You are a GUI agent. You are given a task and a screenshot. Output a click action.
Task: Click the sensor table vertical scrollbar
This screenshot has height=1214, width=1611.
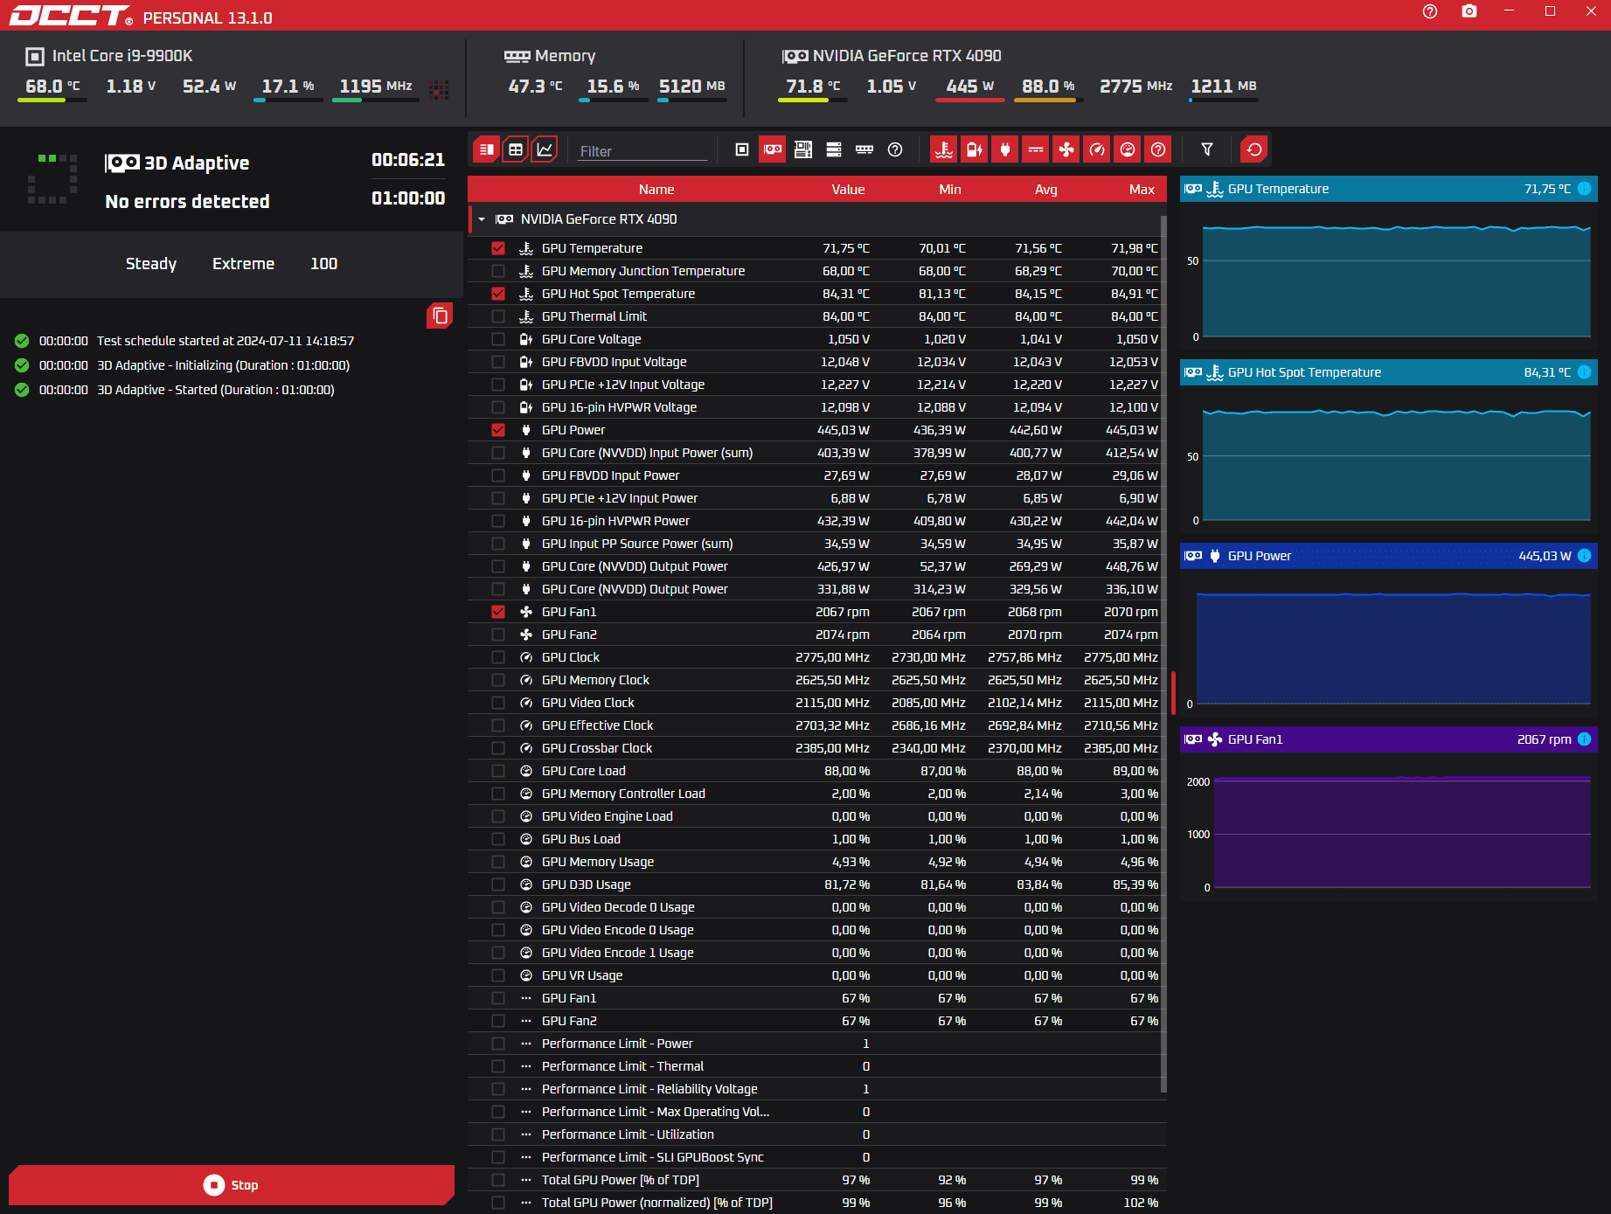tap(1163, 654)
